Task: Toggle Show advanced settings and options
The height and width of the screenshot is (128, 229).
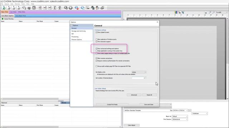Action: 97,49
